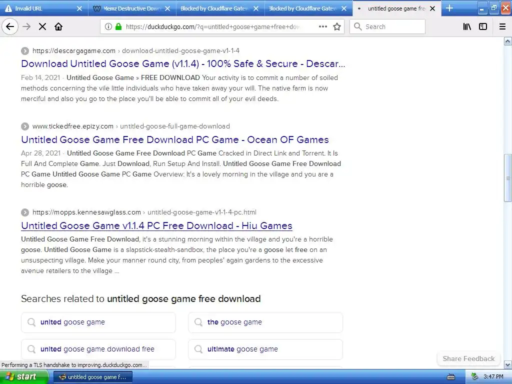Click the keyboard icon in the system tray

click(451, 377)
